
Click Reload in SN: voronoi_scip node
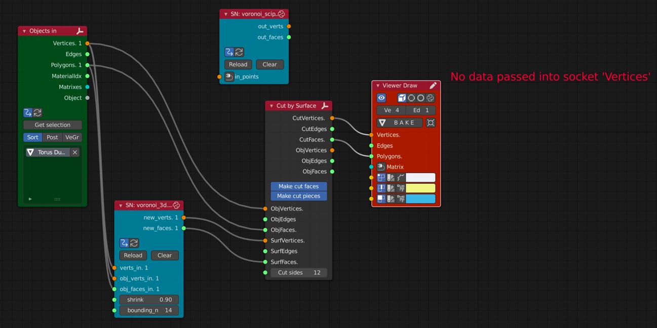(238, 64)
